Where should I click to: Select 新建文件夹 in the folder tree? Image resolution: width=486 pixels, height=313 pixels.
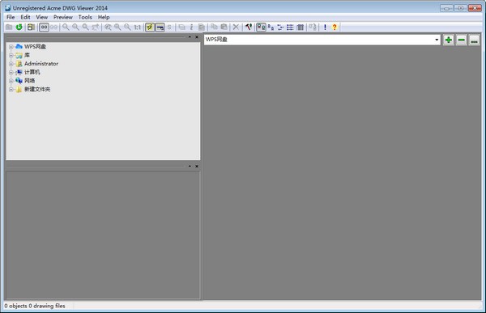click(37, 89)
